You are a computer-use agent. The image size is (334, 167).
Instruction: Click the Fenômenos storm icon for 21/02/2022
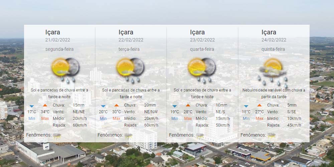(x=57, y=135)
